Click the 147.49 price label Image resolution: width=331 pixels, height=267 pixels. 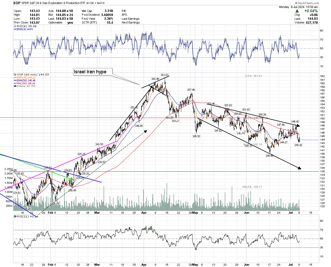pyautogui.click(x=281, y=125)
